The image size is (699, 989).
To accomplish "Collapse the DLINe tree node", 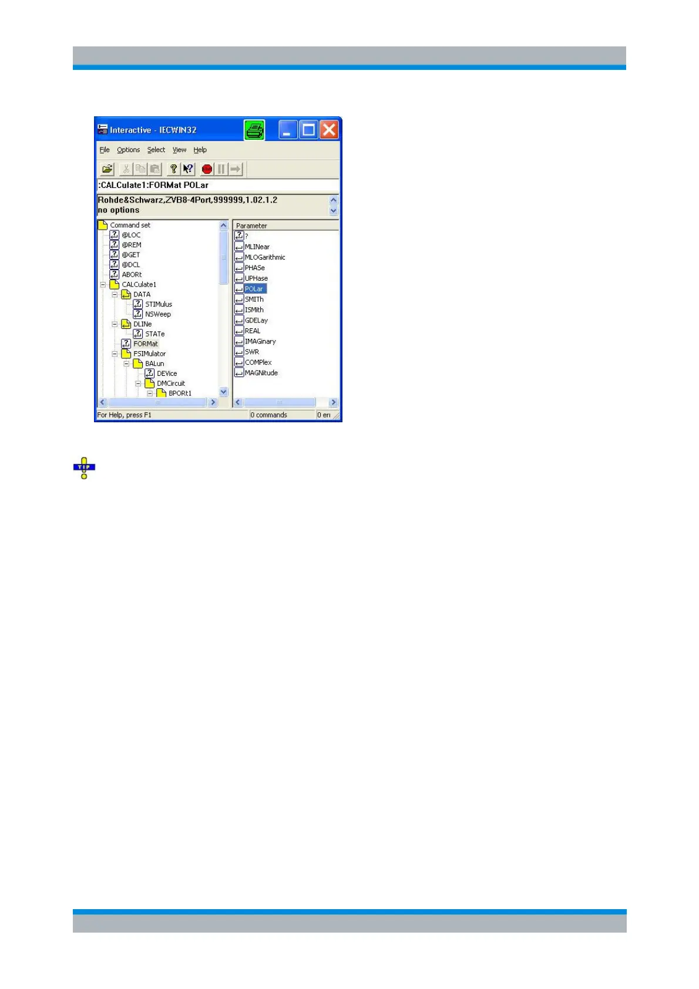I will pos(115,324).
